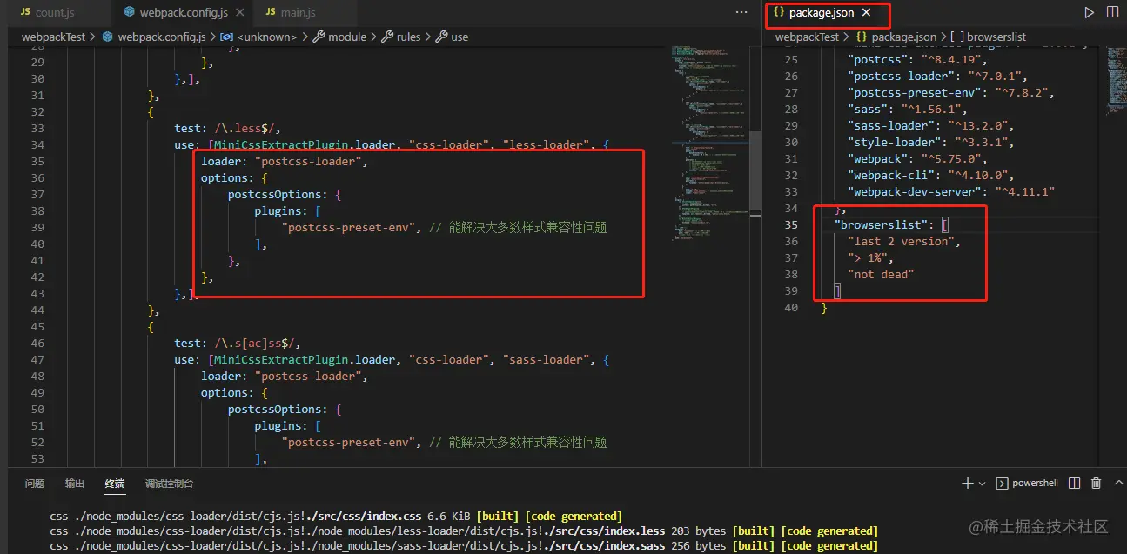This screenshot has height=554, width=1127.
Task: Click line number 46 in webpack.config.js
Action: (37, 344)
